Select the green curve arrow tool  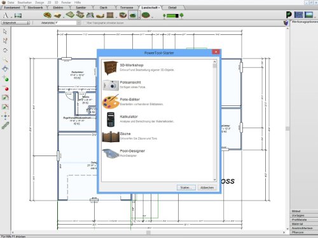click(x=5, y=97)
